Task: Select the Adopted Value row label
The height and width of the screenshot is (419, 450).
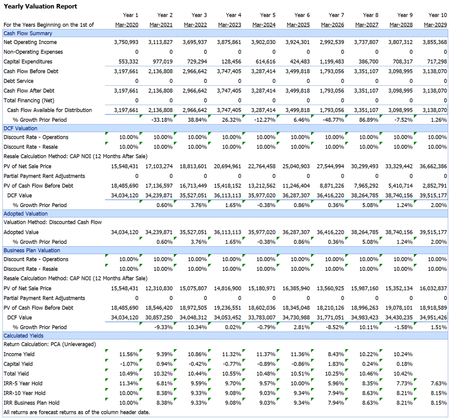Action: tap(21, 232)
